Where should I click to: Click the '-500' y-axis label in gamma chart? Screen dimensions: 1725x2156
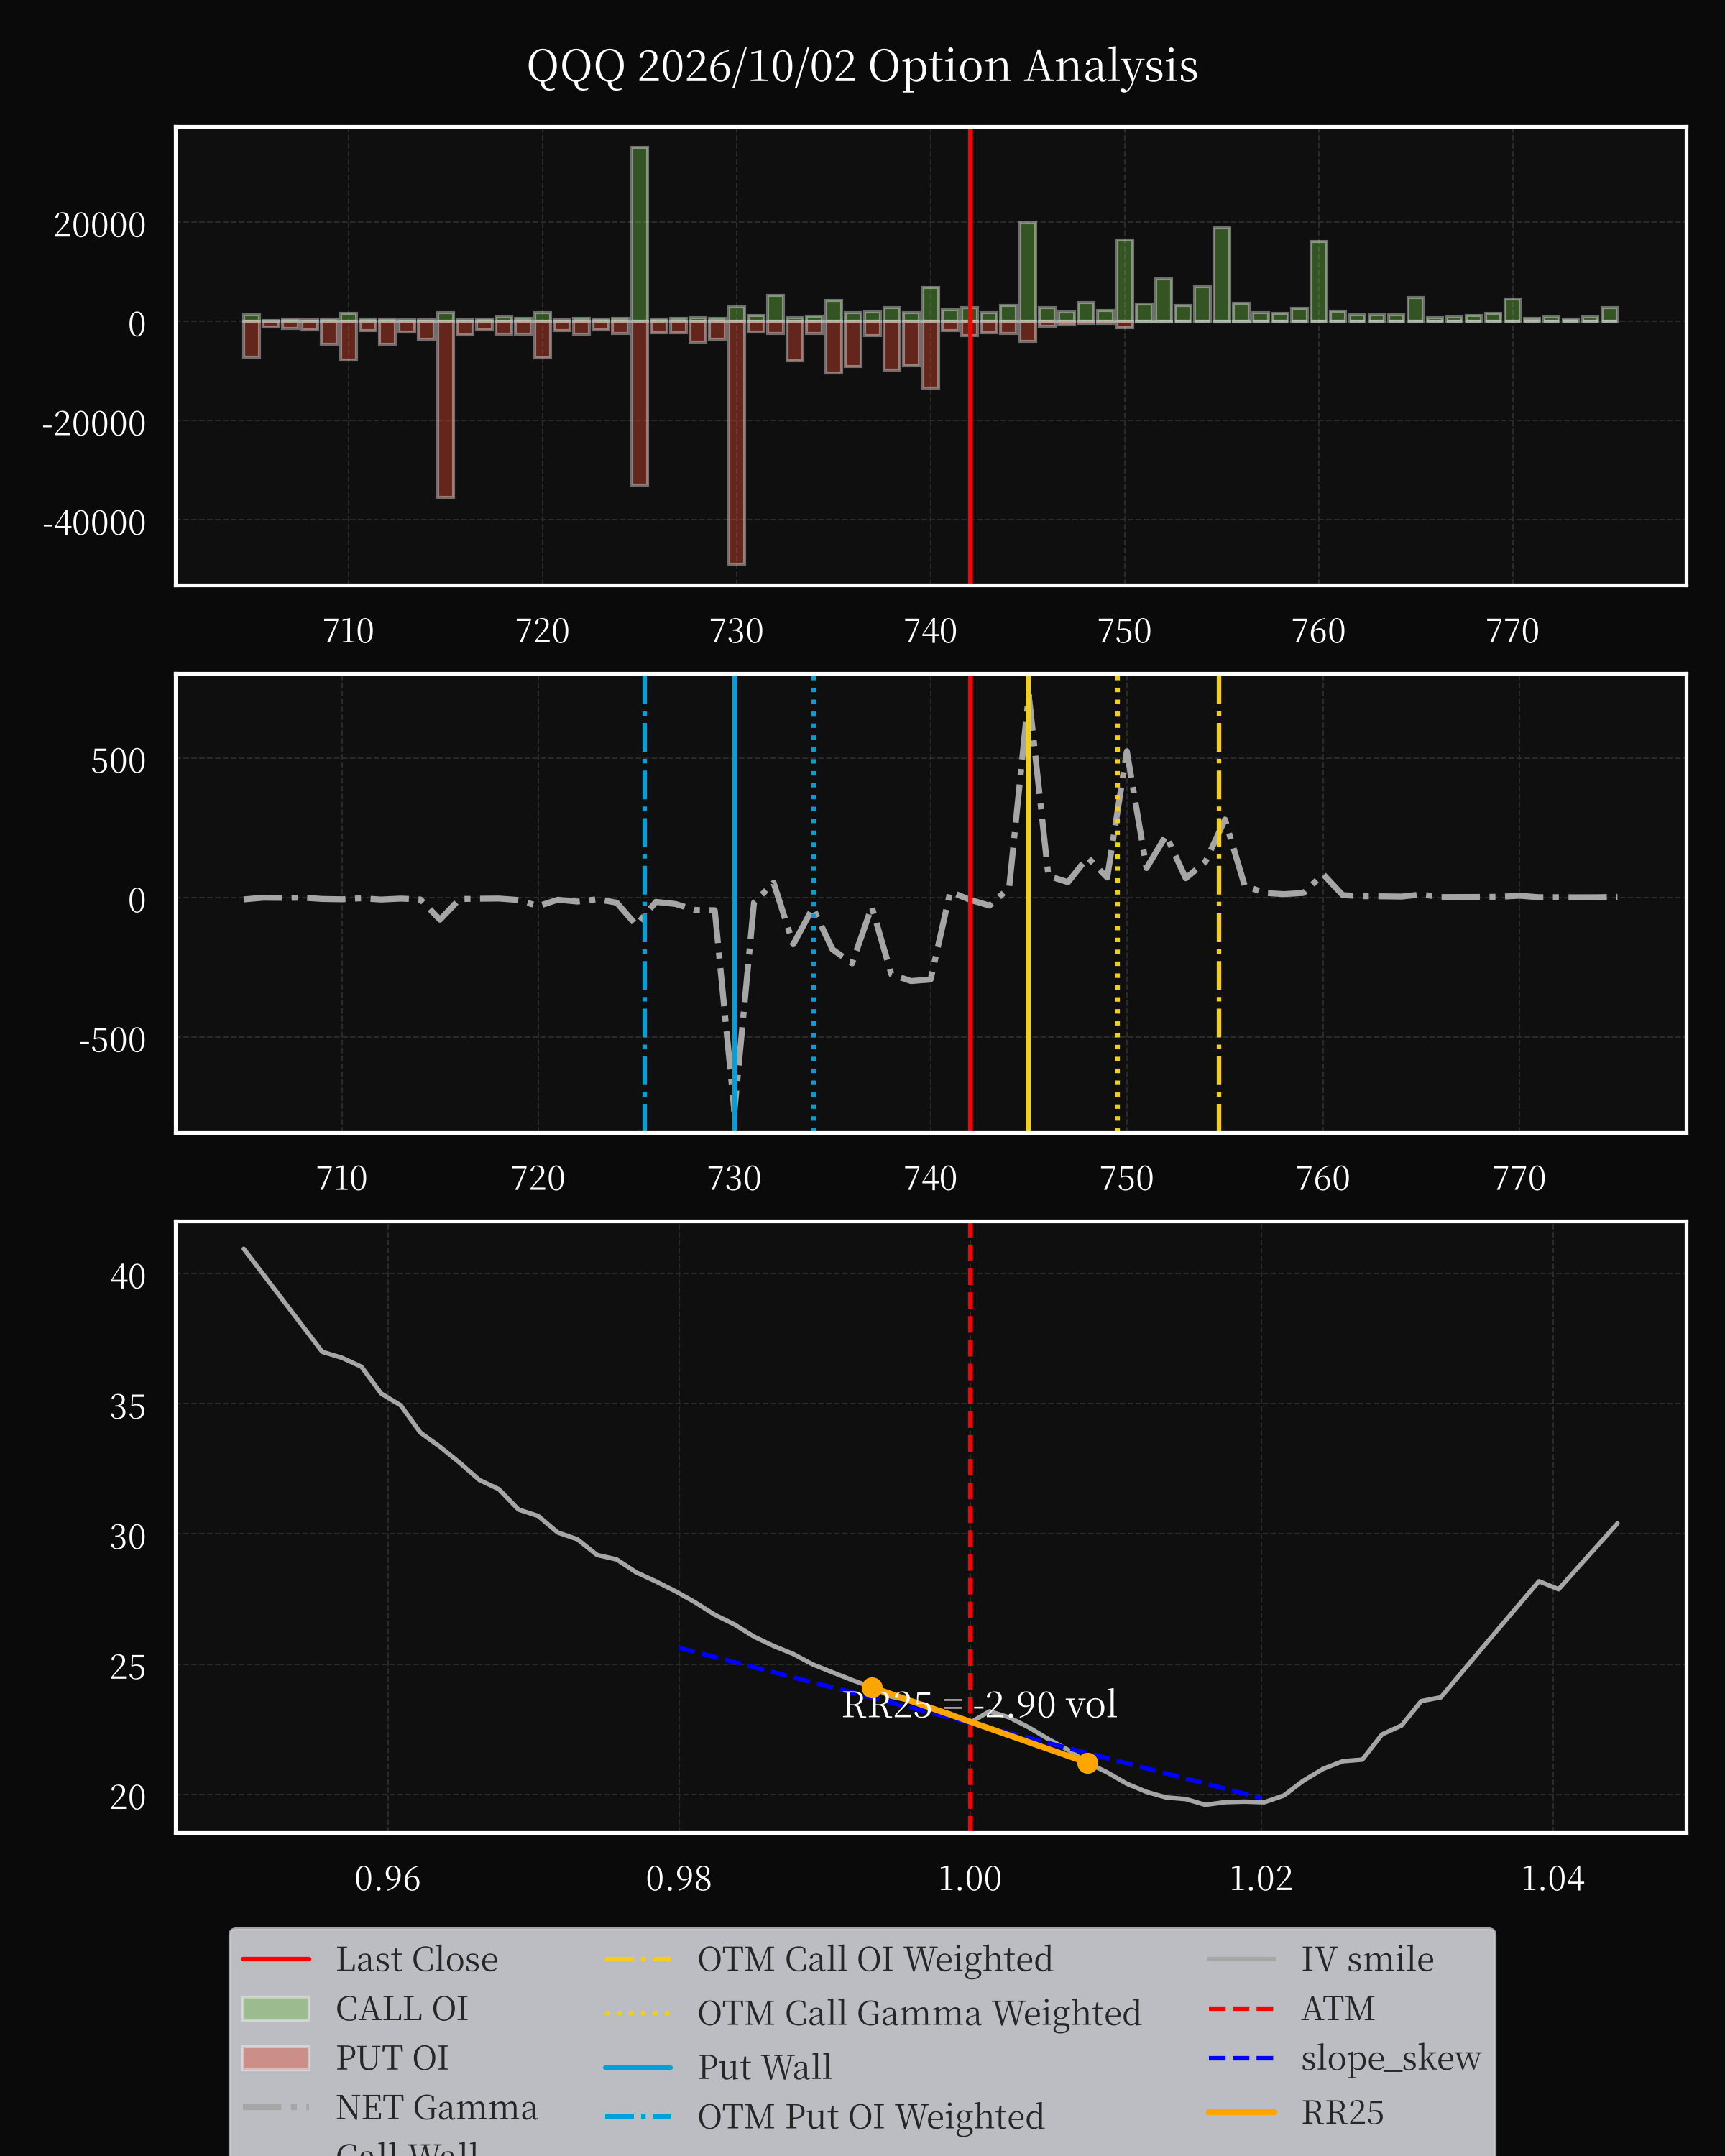tap(112, 1040)
